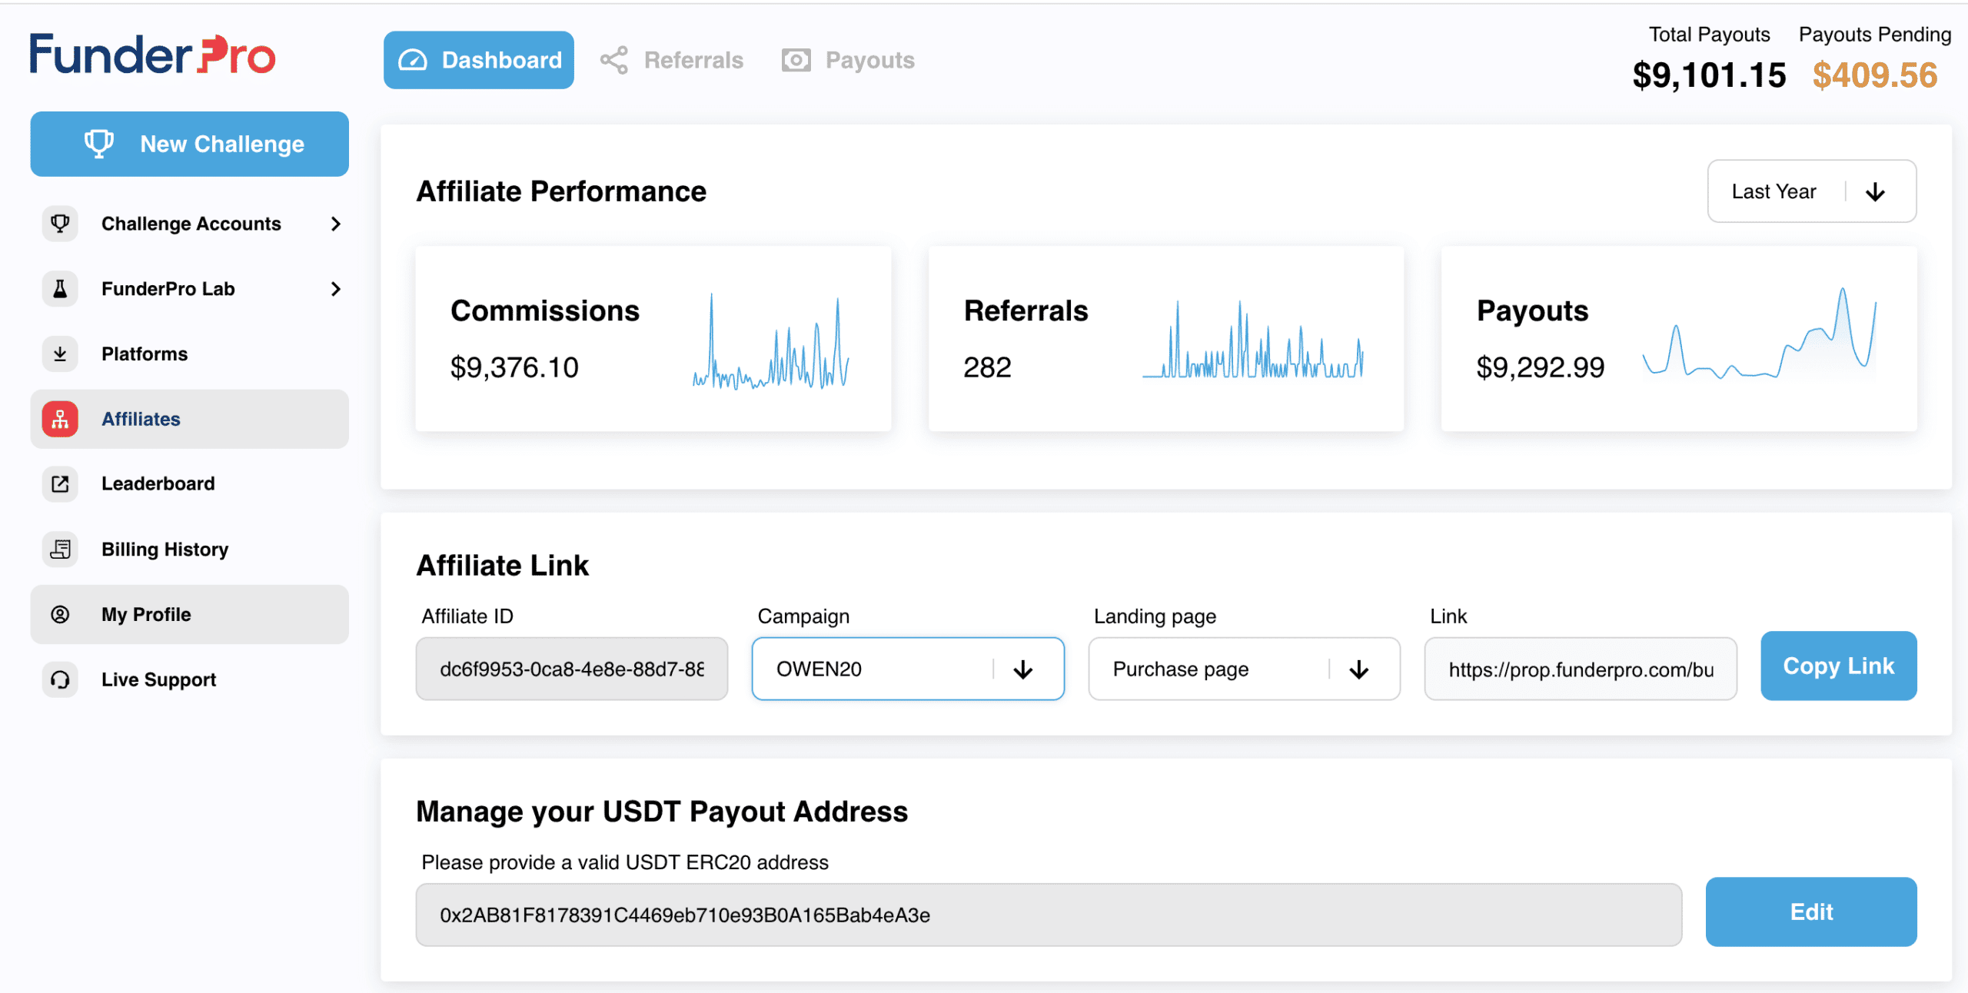The width and height of the screenshot is (1968, 993).
Task: Click the Commissions card title
Action: [x=545, y=311]
